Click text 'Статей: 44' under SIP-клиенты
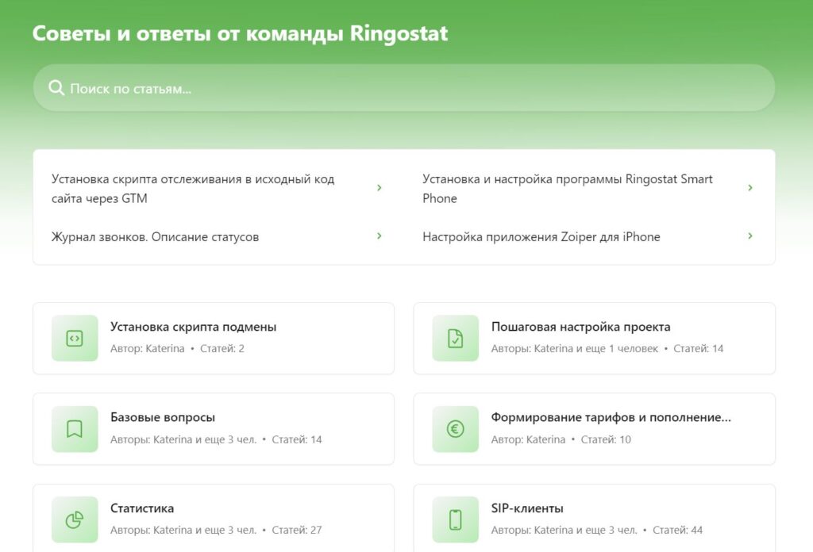 coord(678,531)
